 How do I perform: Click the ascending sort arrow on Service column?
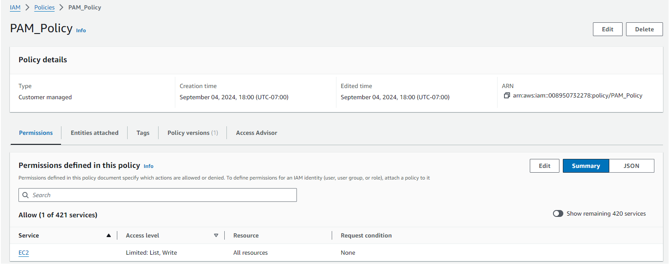[109, 235]
